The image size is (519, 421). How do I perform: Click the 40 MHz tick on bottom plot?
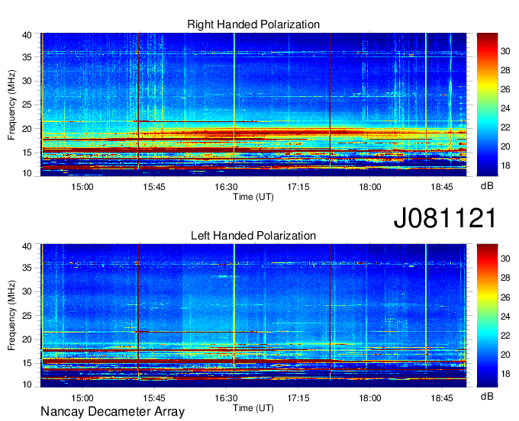click(x=27, y=246)
